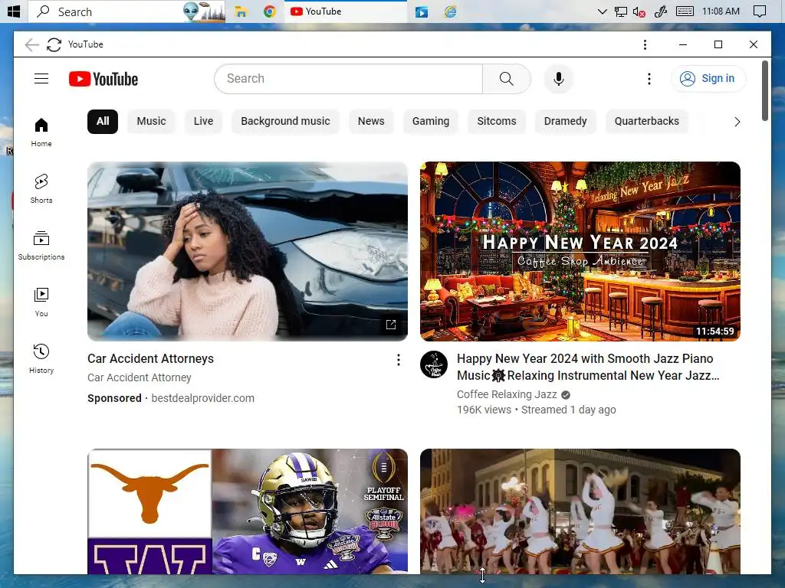The width and height of the screenshot is (785, 588).
Task: Click the Sign in button
Action: [708, 79]
